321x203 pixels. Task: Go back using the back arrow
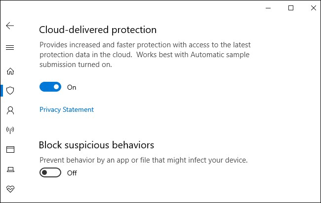coord(10,26)
